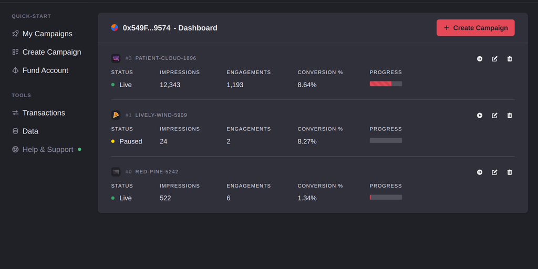Delete the PATIENT-CLOUD-1896 campaign
This screenshot has width=538, height=269.
[x=510, y=59]
